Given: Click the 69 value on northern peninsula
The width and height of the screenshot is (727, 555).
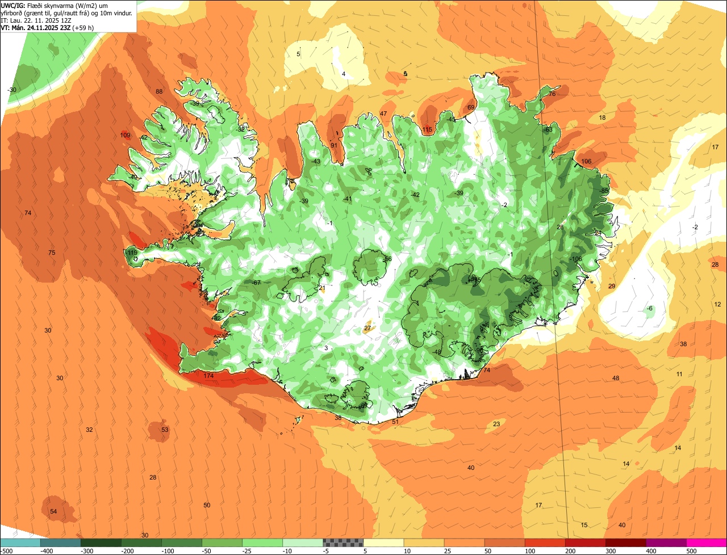Looking at the screenshot, I should [471, 107].
